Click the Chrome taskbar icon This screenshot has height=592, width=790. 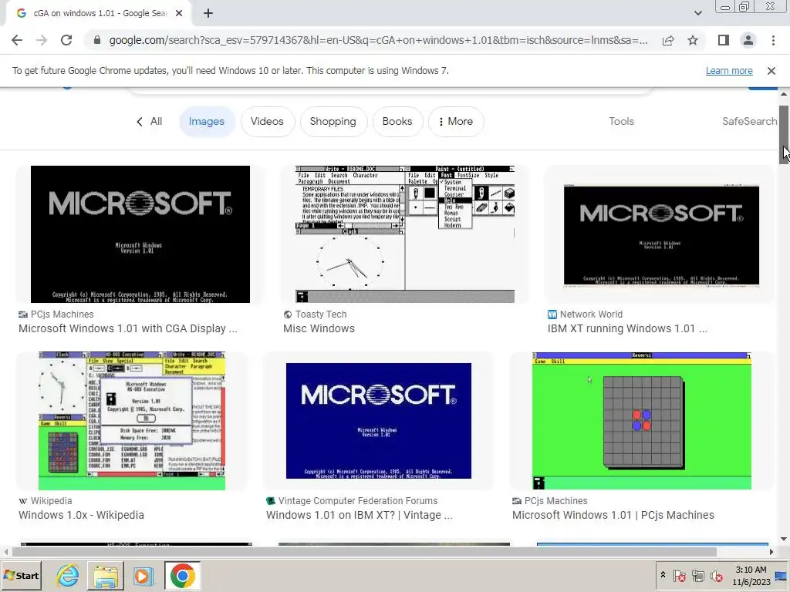point(182,576)
